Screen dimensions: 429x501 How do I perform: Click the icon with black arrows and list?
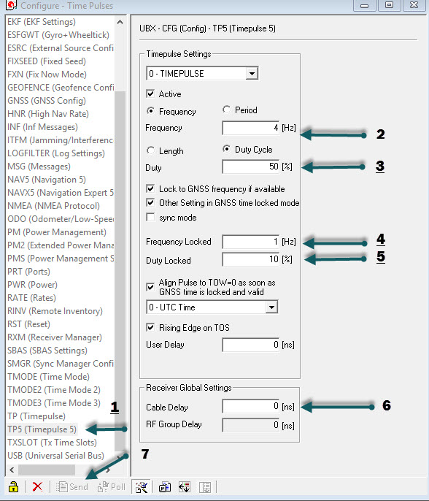click(185, 487)
